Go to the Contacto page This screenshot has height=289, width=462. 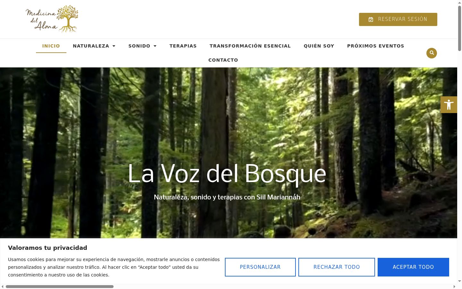223,60
